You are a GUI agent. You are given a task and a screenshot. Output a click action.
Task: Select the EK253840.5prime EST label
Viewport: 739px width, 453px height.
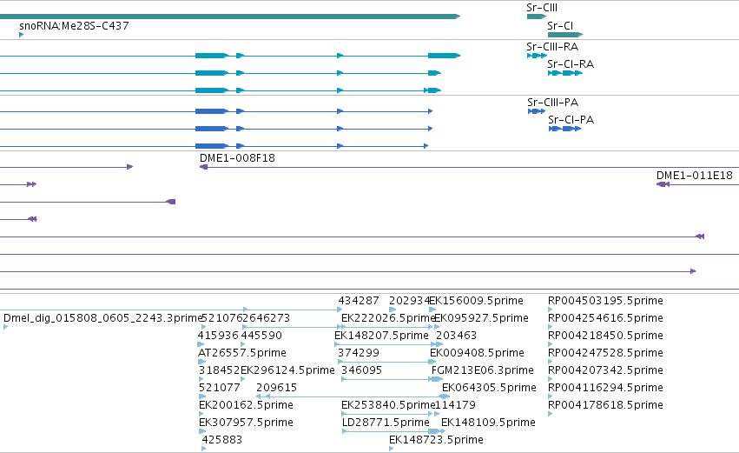(387, 405)
